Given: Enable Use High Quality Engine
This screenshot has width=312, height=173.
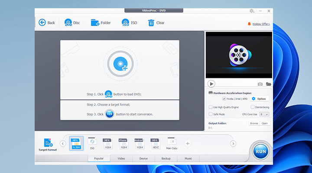Looking at the screenshot, I should click(x=211, y=107).
